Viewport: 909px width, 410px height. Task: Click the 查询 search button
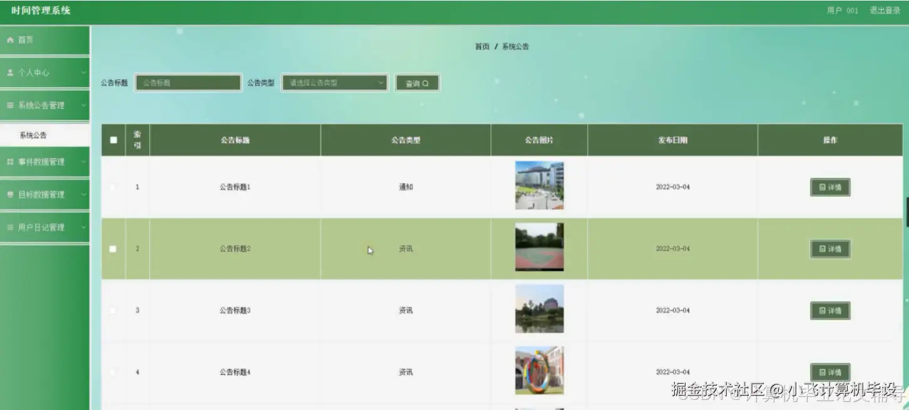[417, 83]
